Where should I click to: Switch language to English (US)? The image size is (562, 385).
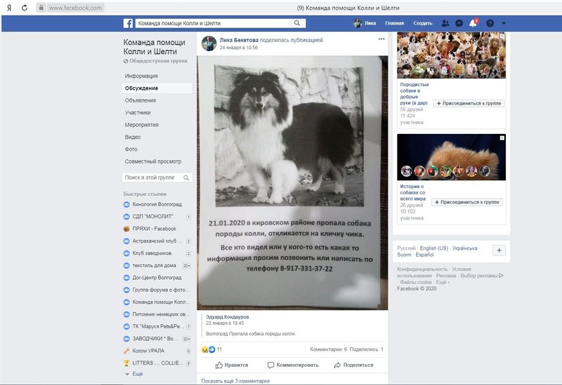pyautogui.click(x=433, y=248)
